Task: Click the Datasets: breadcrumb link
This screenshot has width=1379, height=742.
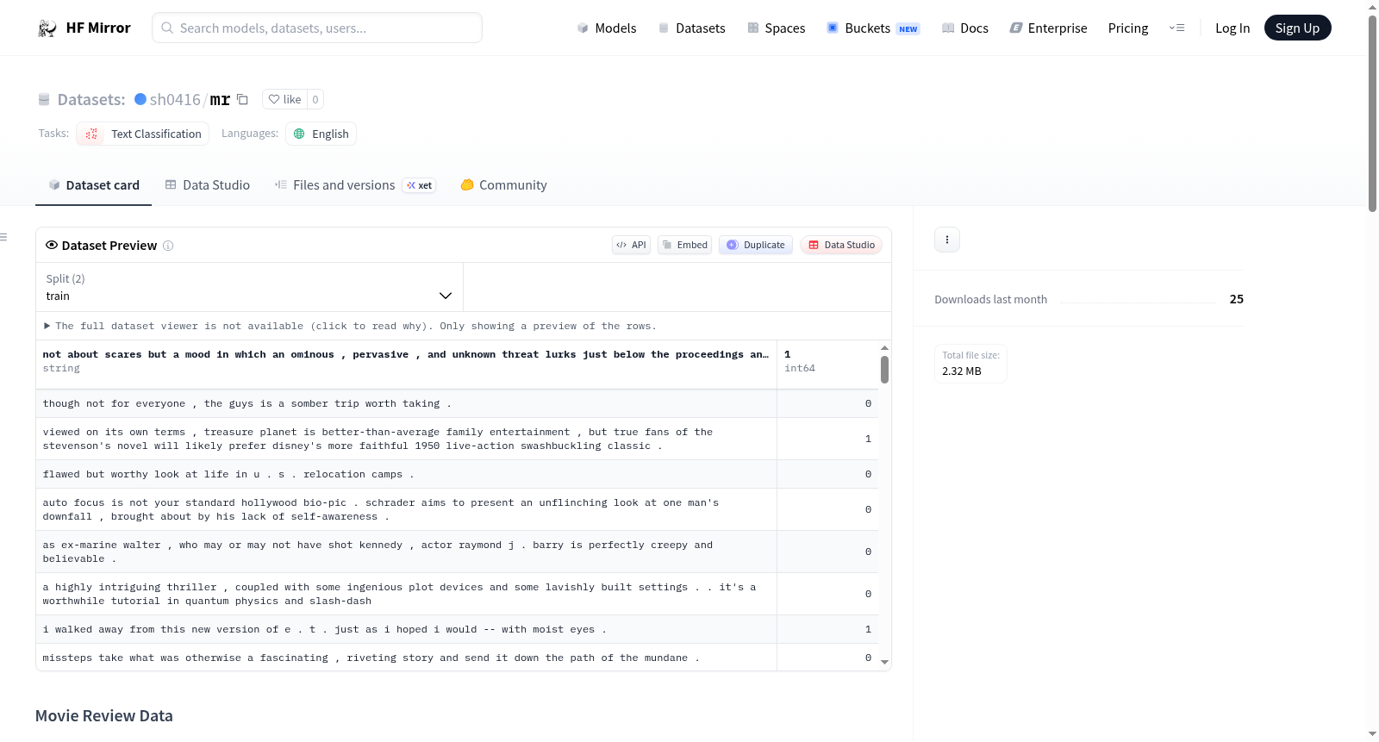Action: pyautogui.click(x=91, y=99)
